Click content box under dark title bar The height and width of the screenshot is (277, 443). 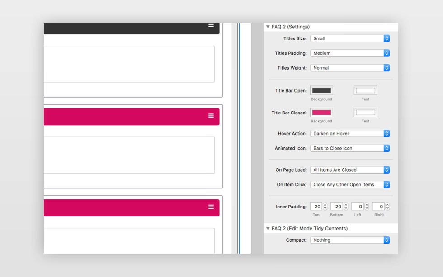[129, 64]
